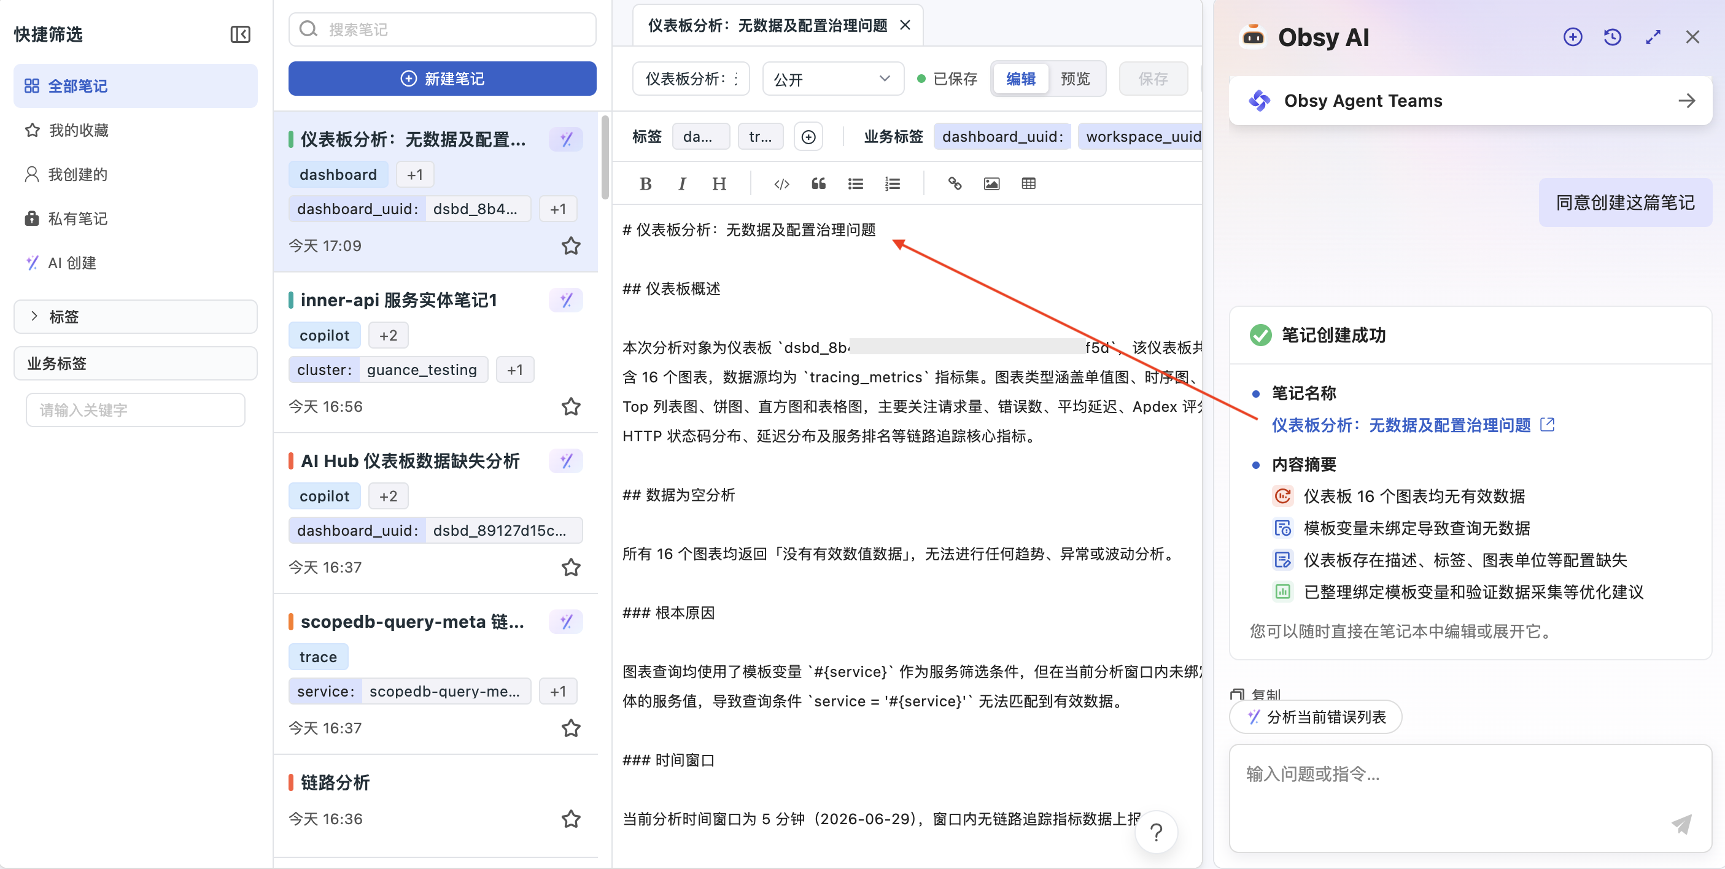Focus the 请输入关键字 input
The height and width of the screenshot is (869, 1725).
point(135,410)
